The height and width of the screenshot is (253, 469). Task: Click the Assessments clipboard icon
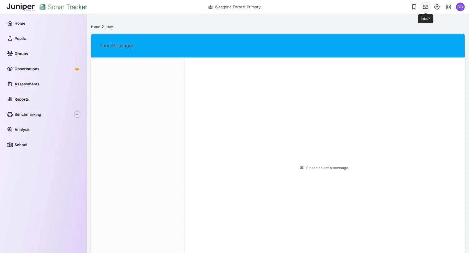click(10, 84)
